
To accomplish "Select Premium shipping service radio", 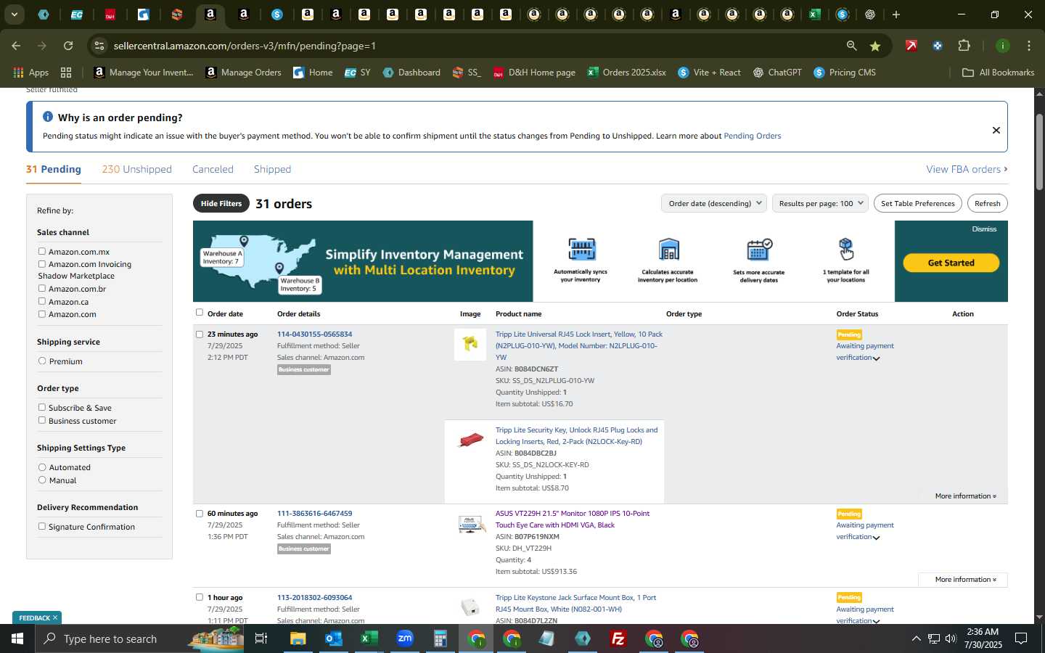I will 42,361.
